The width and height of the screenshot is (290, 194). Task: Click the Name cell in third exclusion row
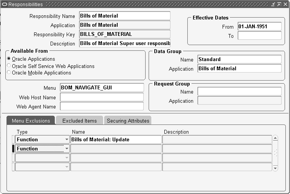point(116,158)
